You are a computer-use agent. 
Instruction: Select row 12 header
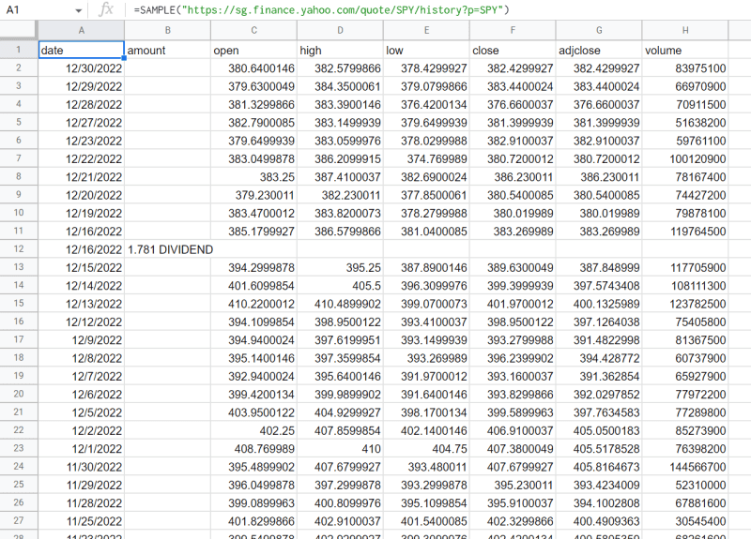tap(19, 249)
